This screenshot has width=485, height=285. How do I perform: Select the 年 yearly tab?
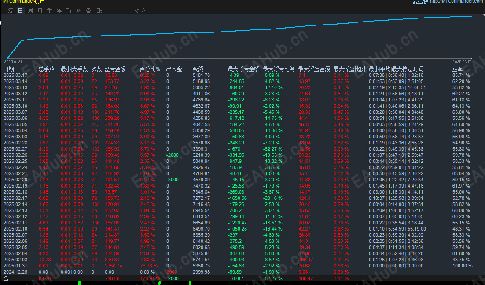59,11
